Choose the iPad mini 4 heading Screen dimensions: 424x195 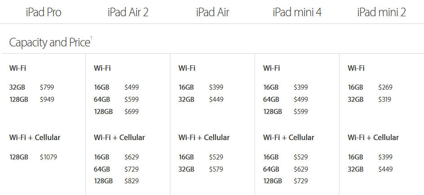[x=297, y=12]
